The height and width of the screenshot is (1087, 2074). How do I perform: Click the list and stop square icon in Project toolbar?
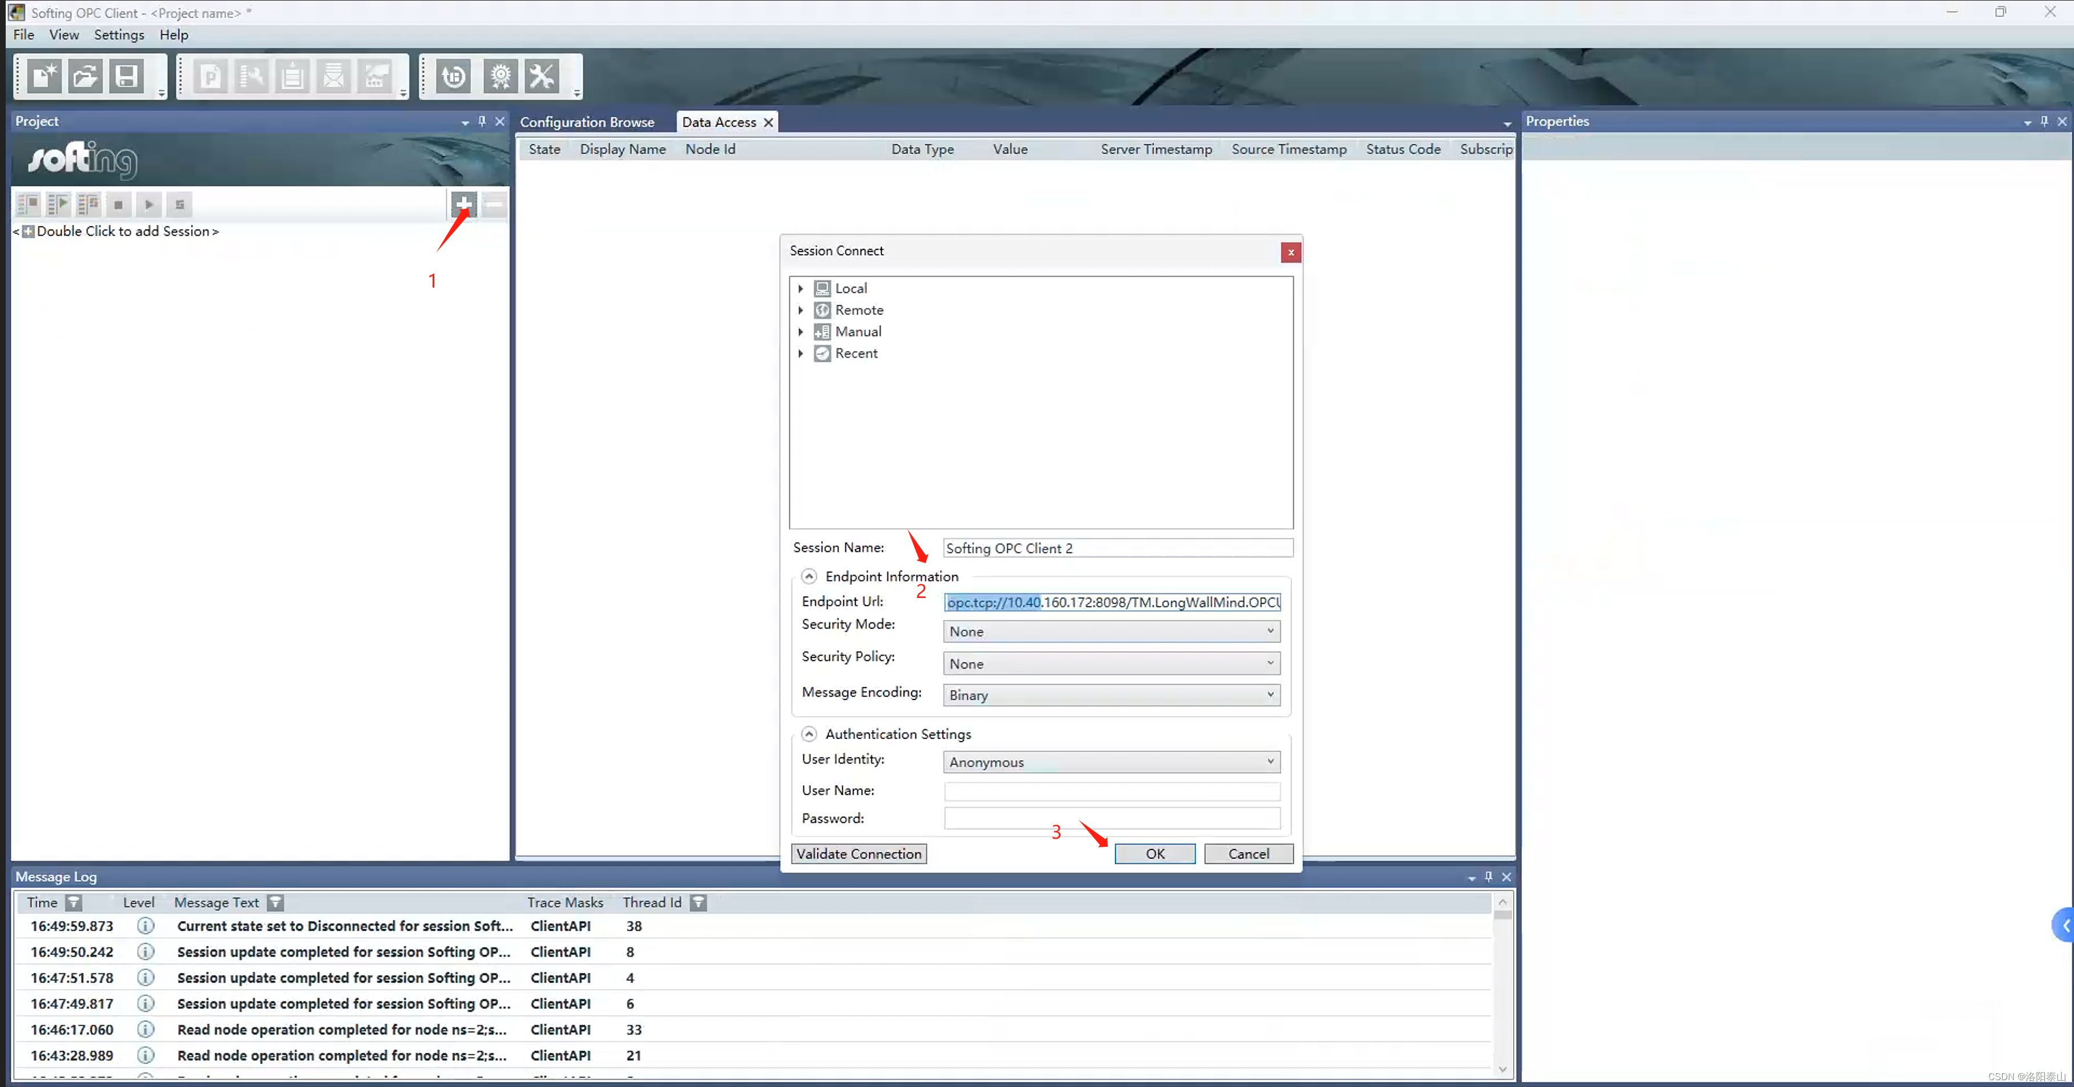[x=28, y=204]
